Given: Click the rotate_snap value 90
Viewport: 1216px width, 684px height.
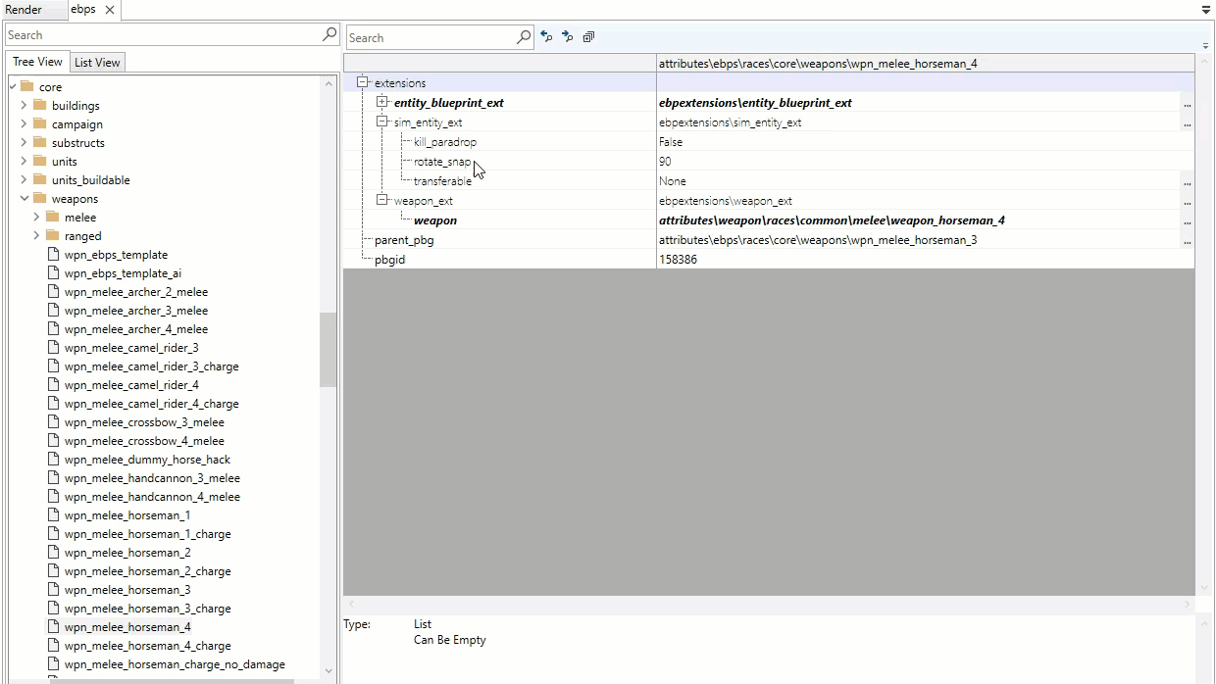Looking at the screenshot, I should click(665, 162).
